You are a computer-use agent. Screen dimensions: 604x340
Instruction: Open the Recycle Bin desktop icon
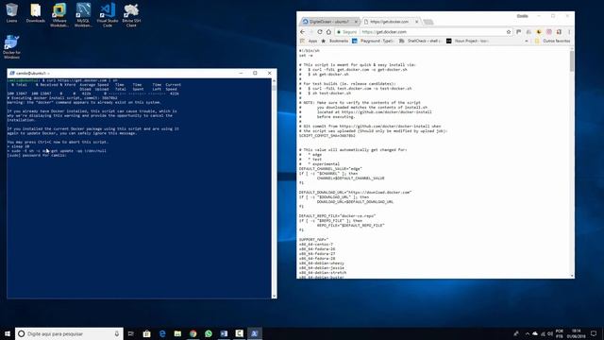point(11,12)
